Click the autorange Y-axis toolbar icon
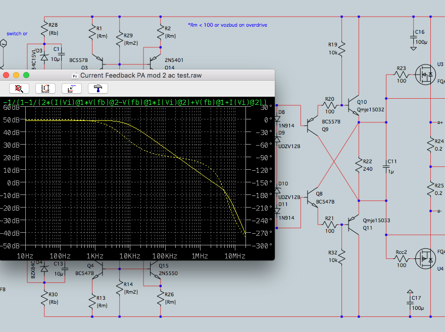The width and height of the screenshot is (445, 332). 45,89
